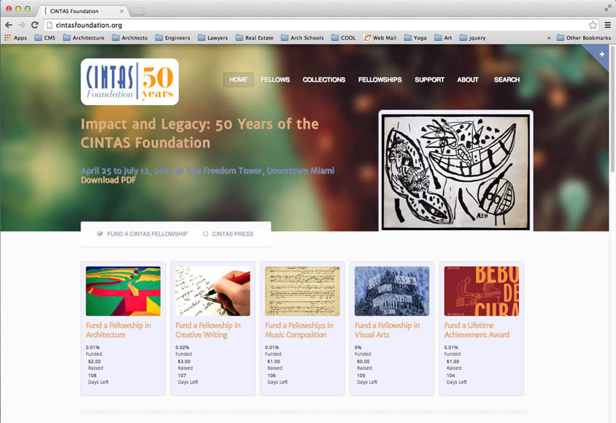Open the COLLECTIONS menu item
Screen dimensions: 616x423
324,80
